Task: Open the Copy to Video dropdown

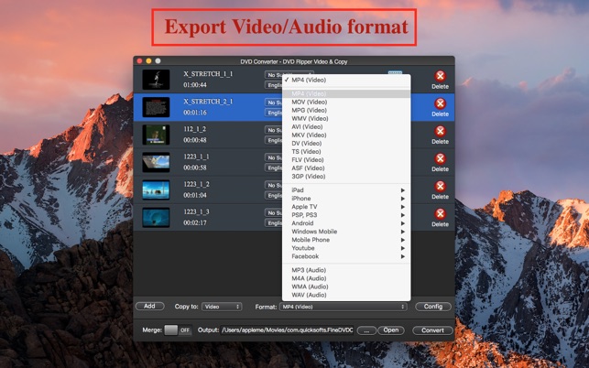Action: pyautogui.click(x=222, y=307)
